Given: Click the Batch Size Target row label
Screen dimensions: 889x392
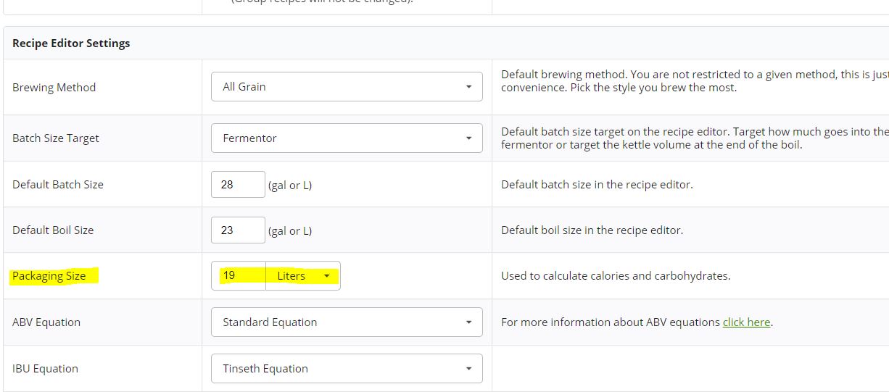Looking at the screenshot, I should [56, 138].
